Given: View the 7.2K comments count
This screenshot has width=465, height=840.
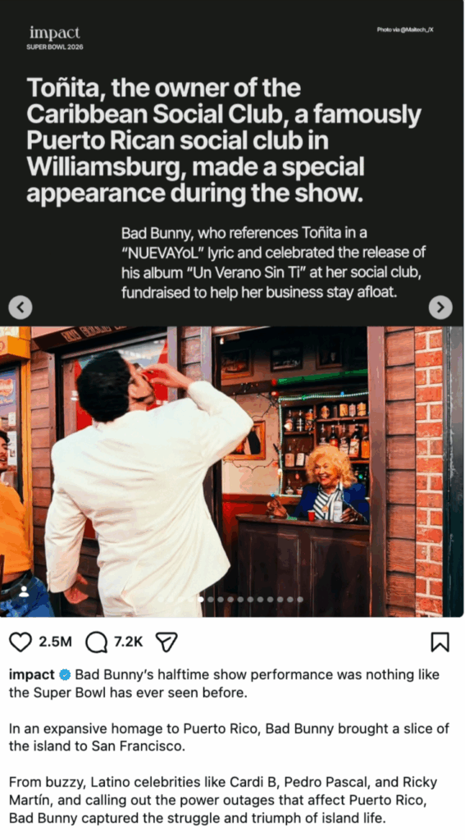Looking at the screenshot, I should 128,641.
